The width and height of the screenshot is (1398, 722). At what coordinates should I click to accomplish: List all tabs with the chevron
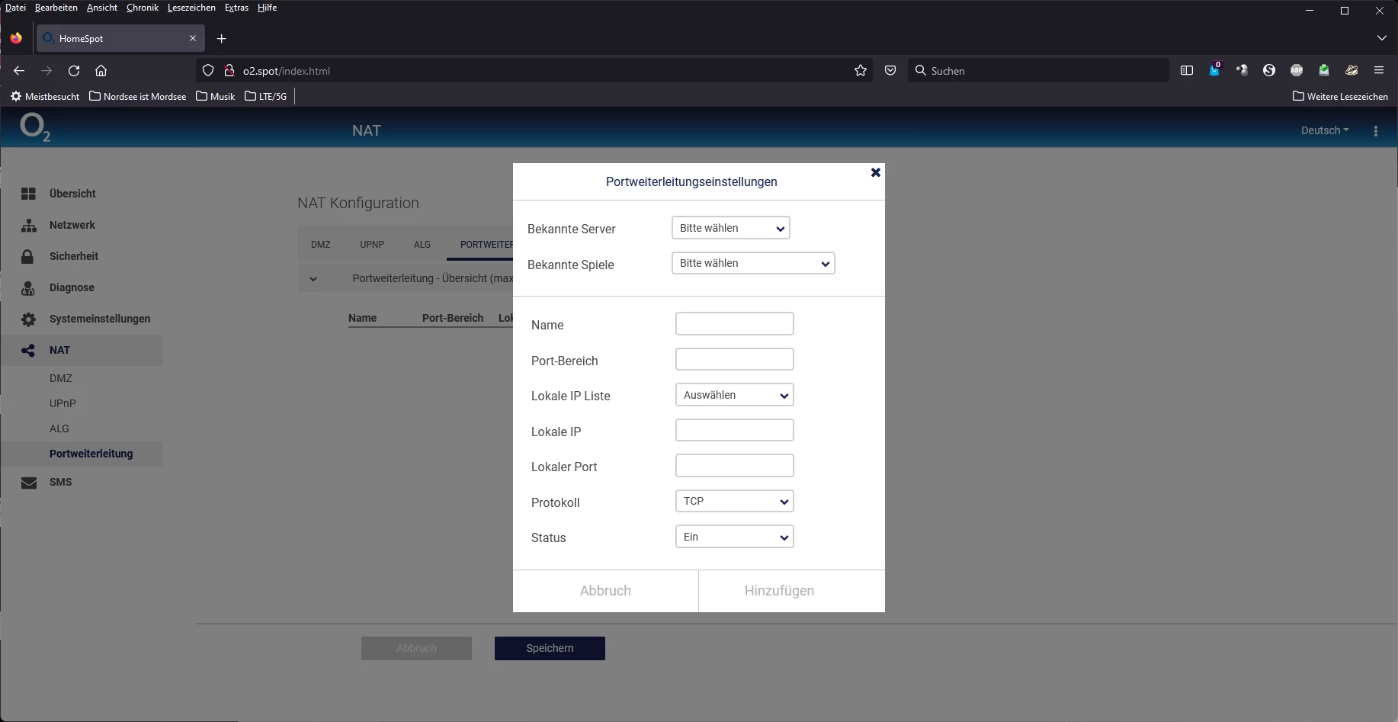pyautogui.click(x=1382, y=38)
